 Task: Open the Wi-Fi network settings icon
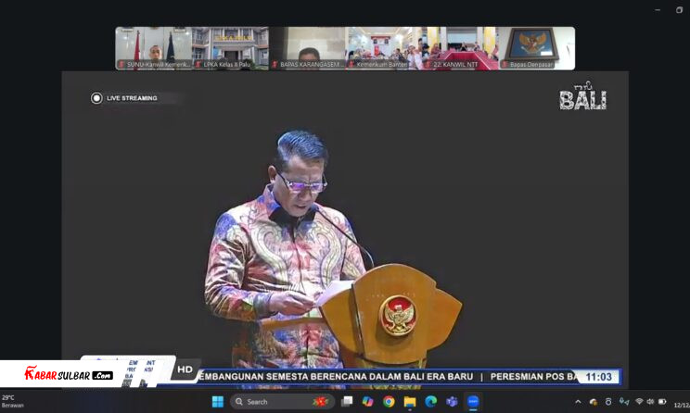pos(639,402)
